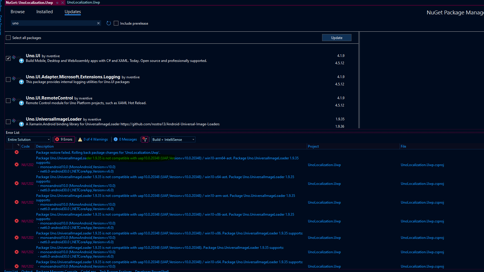Open the 'Build + IntelliSense' dropdown
This screenshot has height=272, width=484.
pos(173,140)
